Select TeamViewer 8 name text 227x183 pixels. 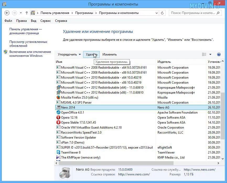pos(71,152)
